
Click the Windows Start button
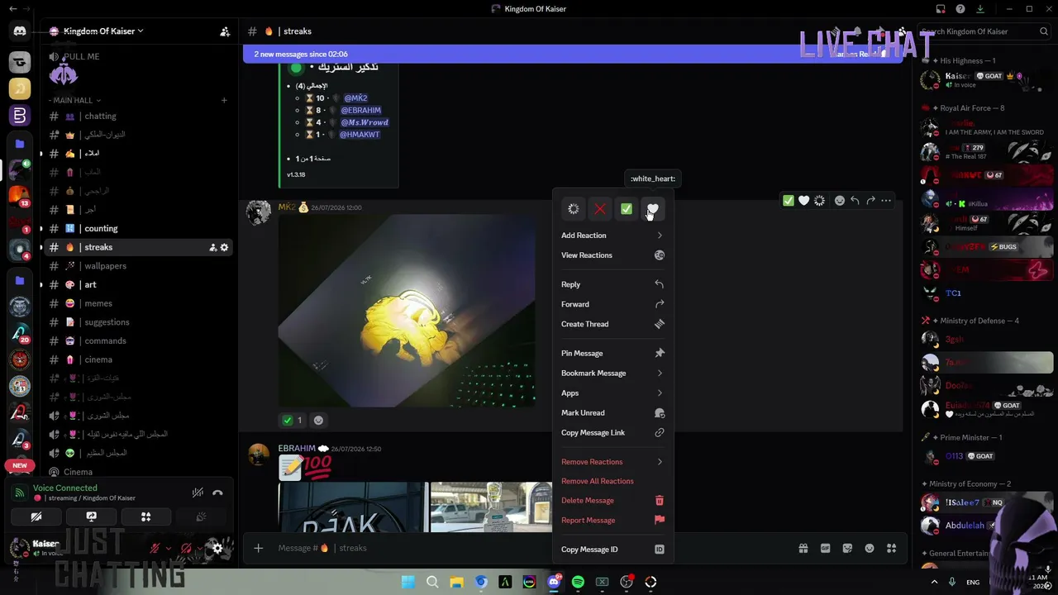[408, 582]
